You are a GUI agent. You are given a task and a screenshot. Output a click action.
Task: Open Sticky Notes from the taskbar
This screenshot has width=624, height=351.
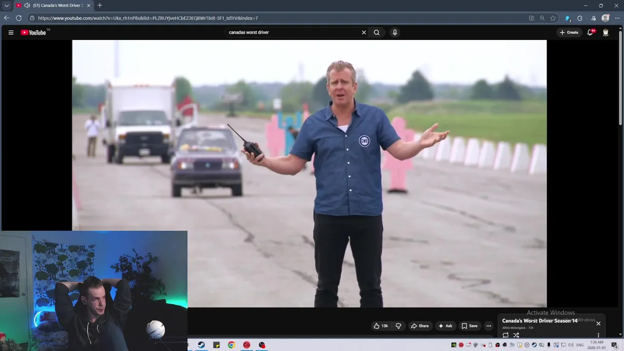(x=216, y=345)
